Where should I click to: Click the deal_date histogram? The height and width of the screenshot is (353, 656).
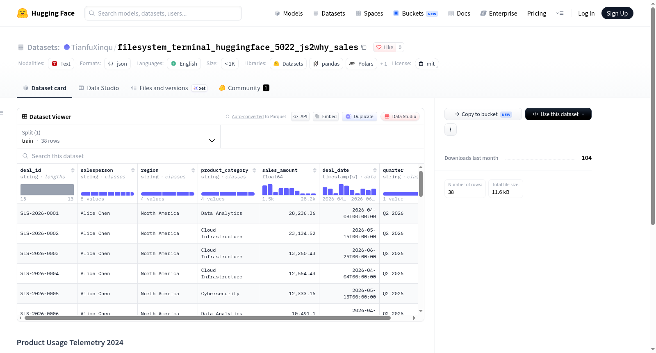click(x=349, y=189)
